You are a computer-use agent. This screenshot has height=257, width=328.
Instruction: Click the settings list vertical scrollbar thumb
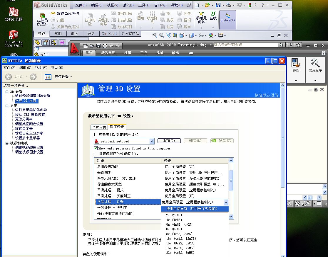231,181
